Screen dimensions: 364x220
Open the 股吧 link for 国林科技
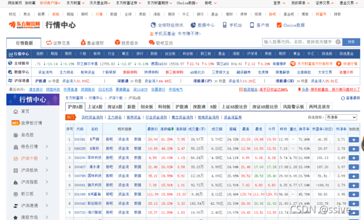coord(110,176)
